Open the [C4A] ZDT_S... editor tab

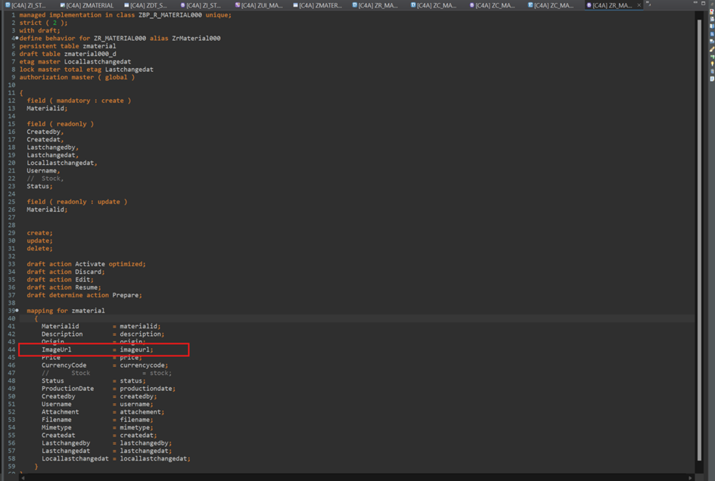click(145, 5)
